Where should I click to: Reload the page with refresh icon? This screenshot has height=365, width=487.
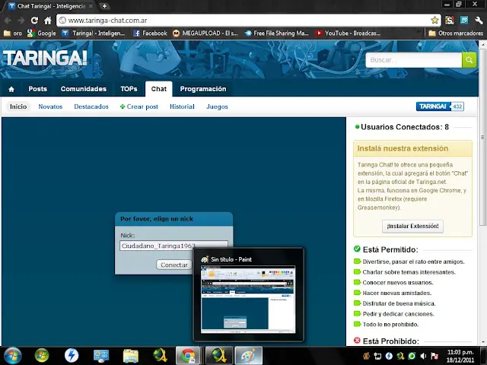point(34,21)
